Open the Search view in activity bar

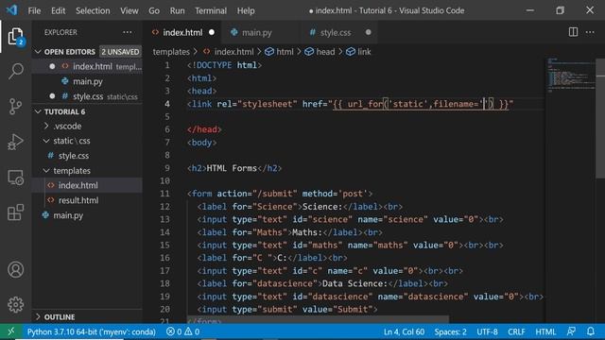click(x=15, y=71)
